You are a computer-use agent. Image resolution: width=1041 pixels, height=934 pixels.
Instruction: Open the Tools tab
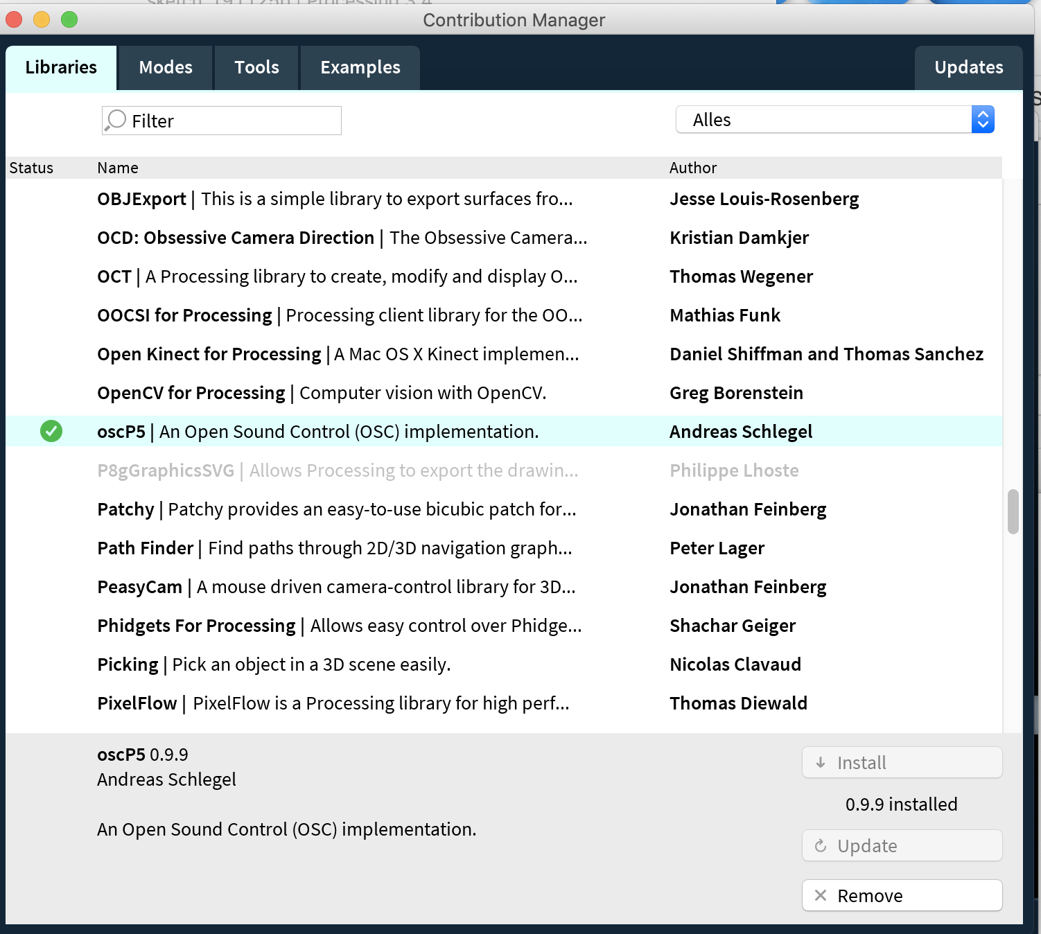256,68
